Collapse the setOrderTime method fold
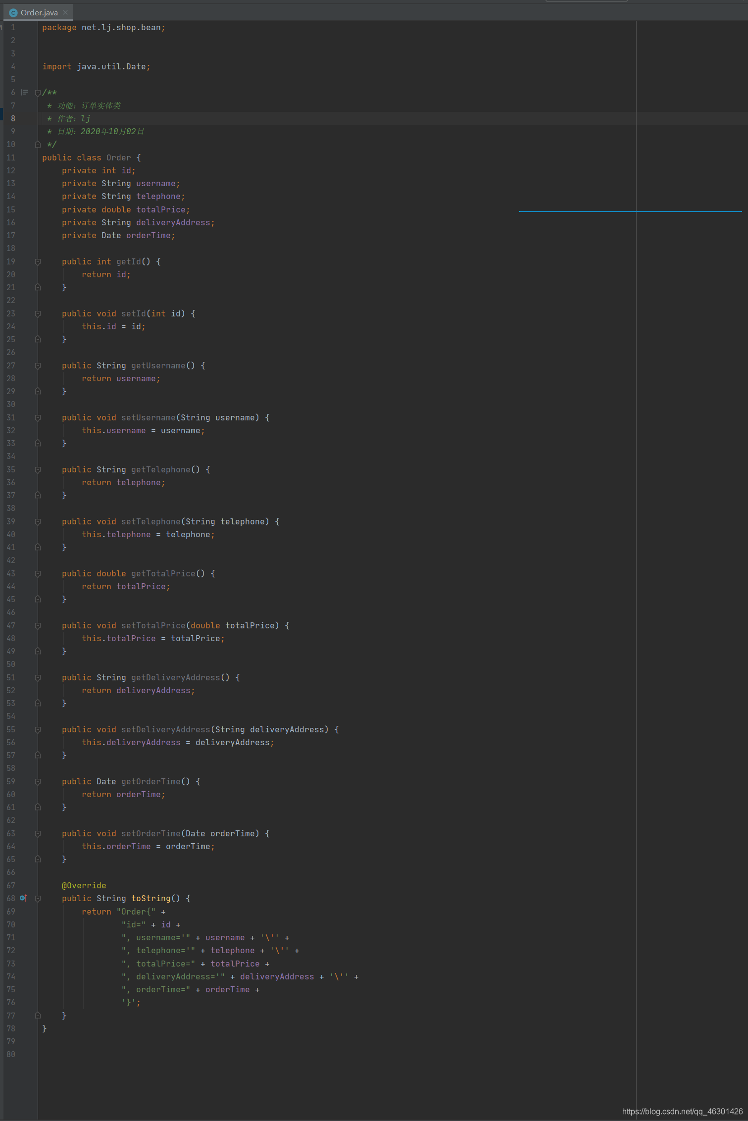The image size is (748, 1121). [x=38, y=833]
